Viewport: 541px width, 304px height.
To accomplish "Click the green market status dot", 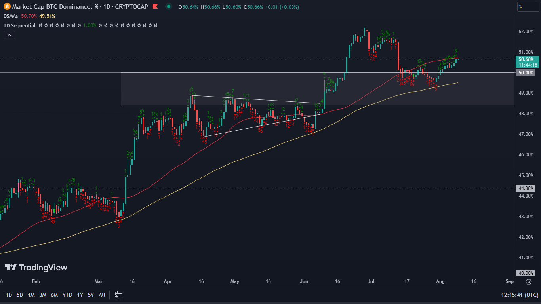I will tap(169, 7).
